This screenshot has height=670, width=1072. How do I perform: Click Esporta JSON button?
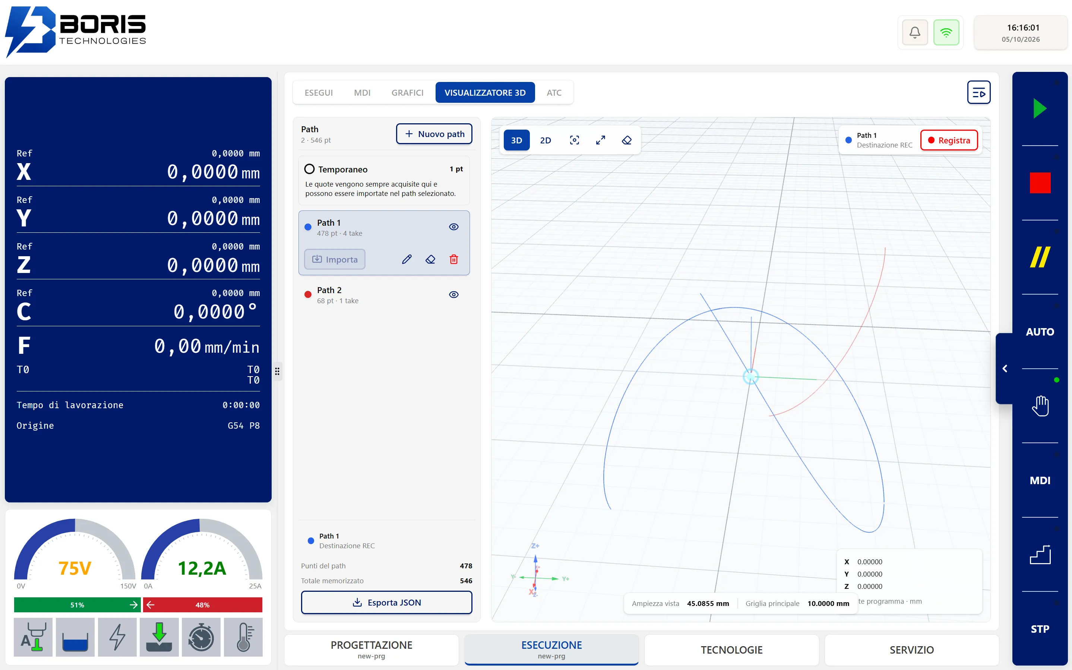(x=387, y=603)
